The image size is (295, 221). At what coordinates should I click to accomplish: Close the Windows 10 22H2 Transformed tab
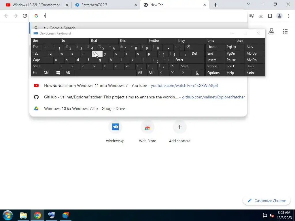pos(67,5)
